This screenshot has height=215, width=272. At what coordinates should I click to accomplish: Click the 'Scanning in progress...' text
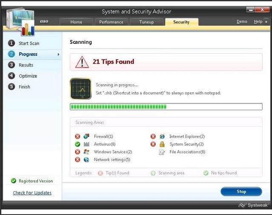[117, 85]
